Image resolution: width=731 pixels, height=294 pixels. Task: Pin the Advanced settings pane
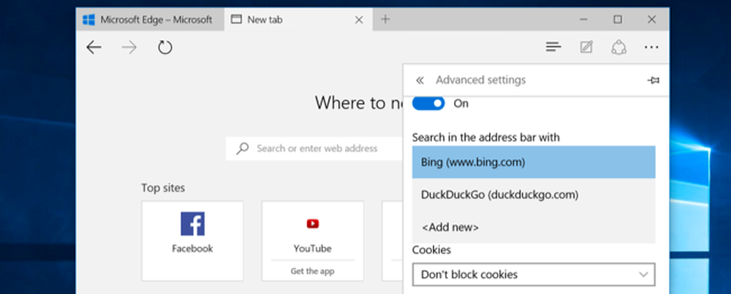click(x=653, y=80)
